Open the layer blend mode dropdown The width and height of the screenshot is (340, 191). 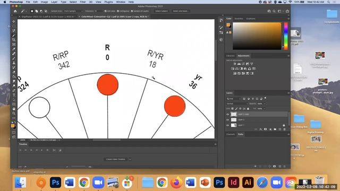tap(236, 104)
